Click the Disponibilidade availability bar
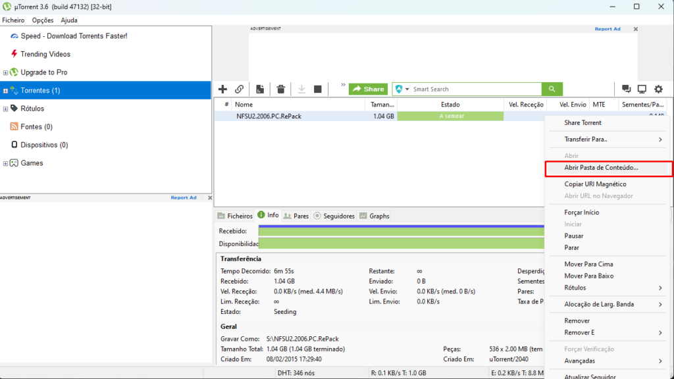The width and height of the screenshot is (674, 379). (402, 243)
